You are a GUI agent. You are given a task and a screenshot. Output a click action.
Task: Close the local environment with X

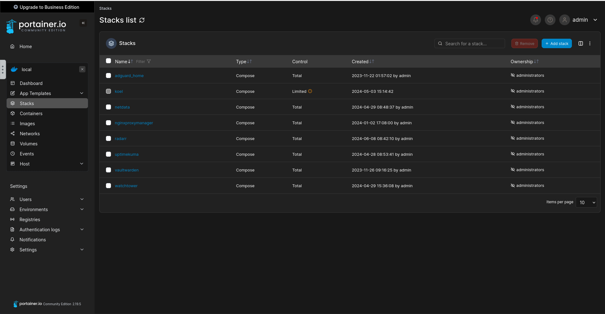click(82, 69)
